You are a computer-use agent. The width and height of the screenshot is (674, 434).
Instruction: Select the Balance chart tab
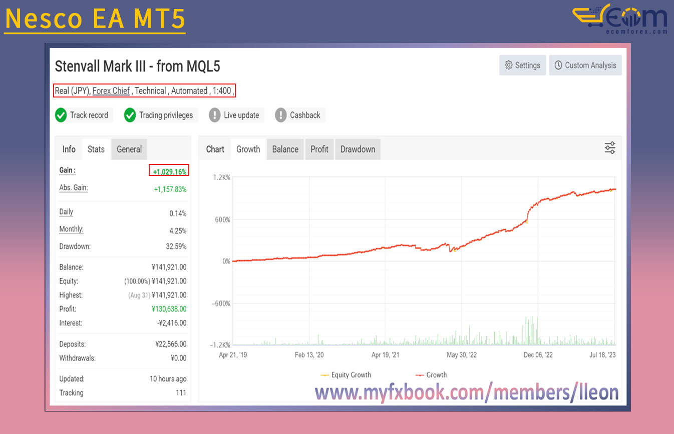tap(285, 149)
